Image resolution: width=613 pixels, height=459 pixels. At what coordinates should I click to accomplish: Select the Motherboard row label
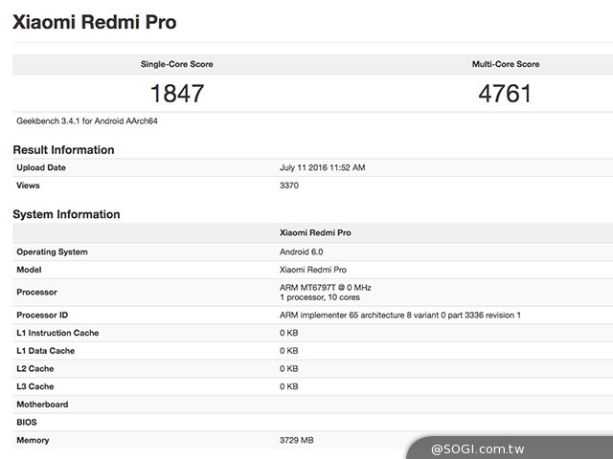[x=42, y=404]
